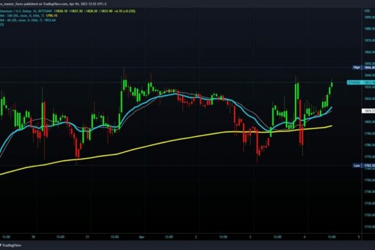Open the Ethereum / U.S. Dollar symbol legend
This screenshot has width=375, height=250.
25,11
